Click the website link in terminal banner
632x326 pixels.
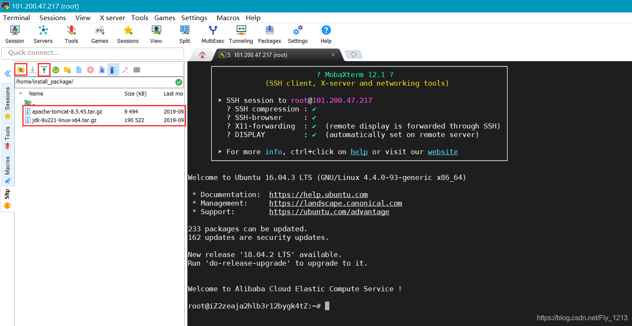click(x=443, y=152)
